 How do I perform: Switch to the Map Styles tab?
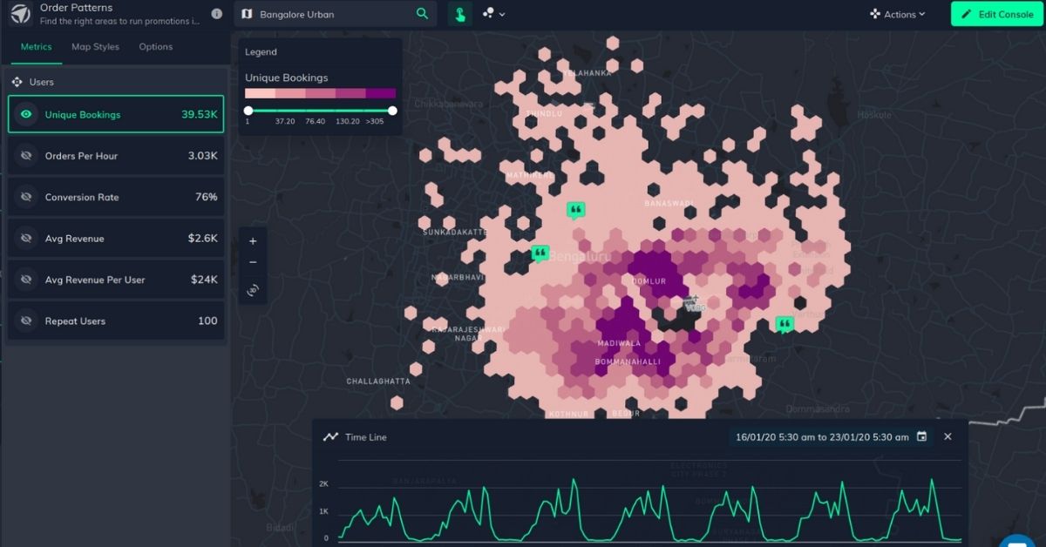point(95,47)
